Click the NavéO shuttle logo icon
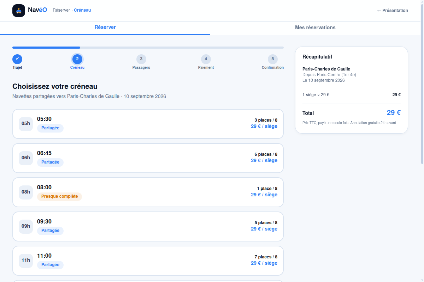The width and height of the screenshot is (424, 282). 19,11
